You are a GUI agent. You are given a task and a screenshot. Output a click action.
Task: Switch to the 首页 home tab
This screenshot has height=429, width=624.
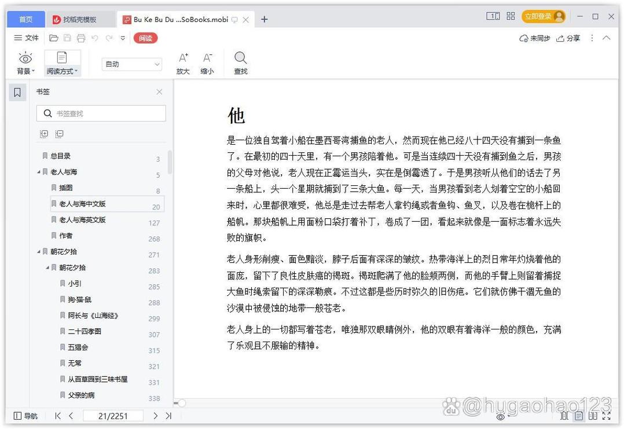pyautogui.click(x=25, y=19)
